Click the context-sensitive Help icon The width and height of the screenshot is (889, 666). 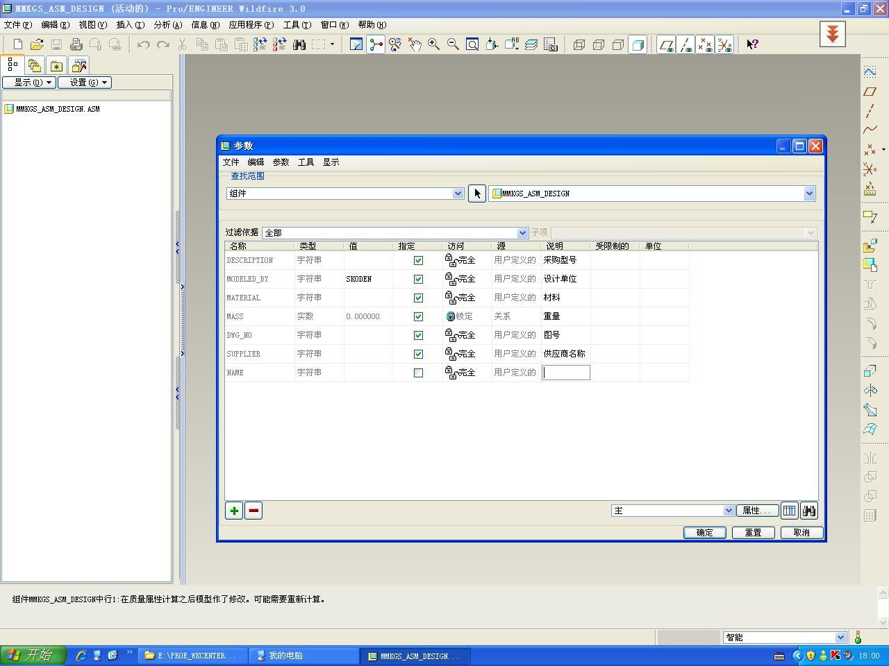click(752, 44)
